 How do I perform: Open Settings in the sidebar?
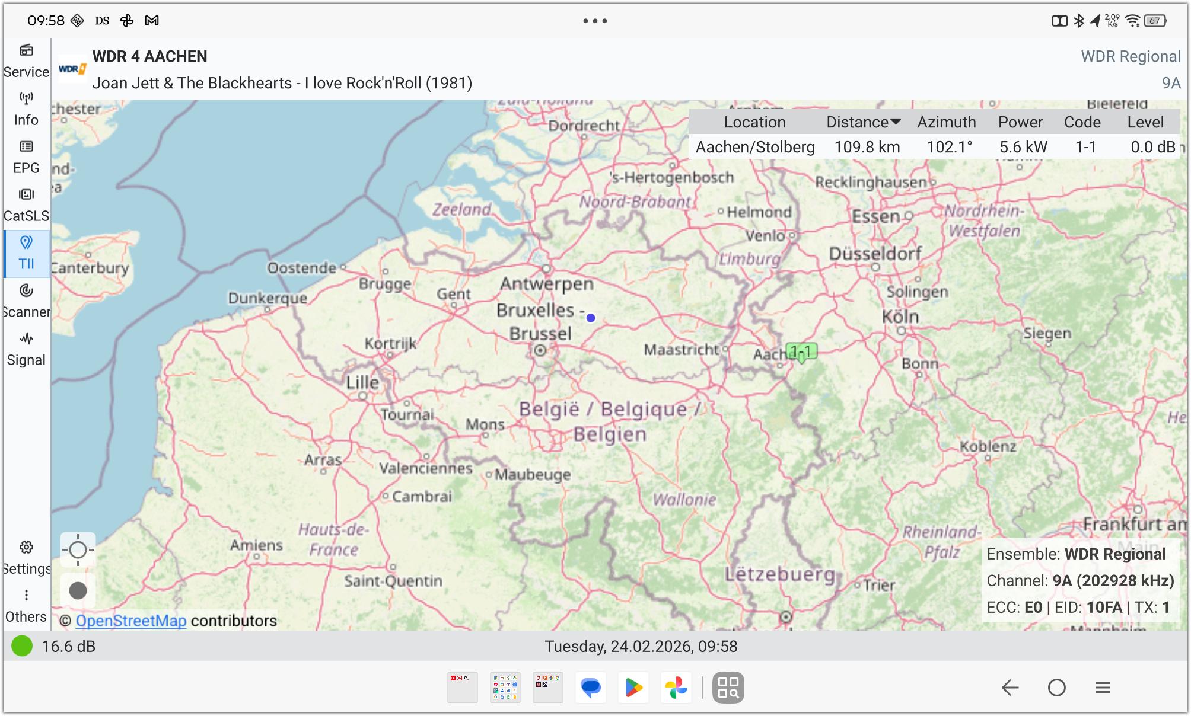click(x=26, y=558)
